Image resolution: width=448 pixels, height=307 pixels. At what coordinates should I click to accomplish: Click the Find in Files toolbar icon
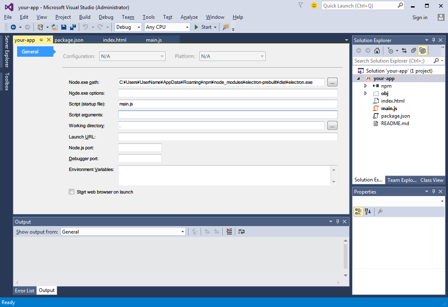click(x=226, y=27)
